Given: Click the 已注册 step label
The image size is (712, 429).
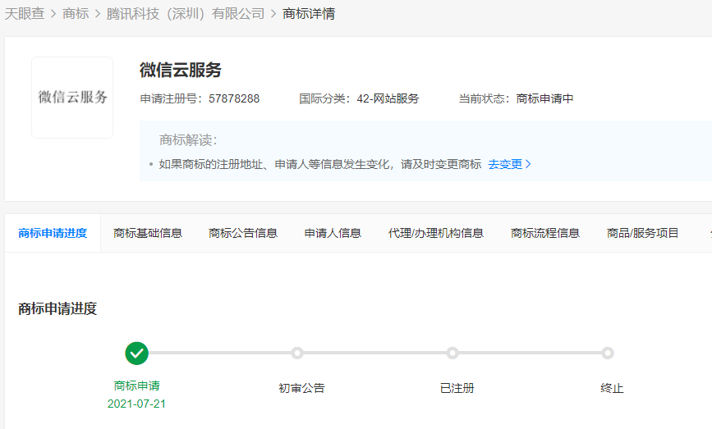Looking at the screenshot, I should (457, 388).
